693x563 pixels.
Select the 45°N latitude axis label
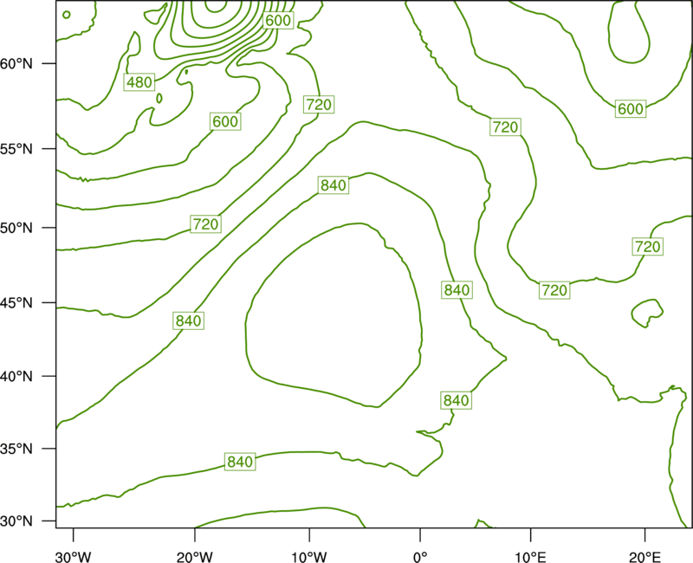(x=16, y=302)
